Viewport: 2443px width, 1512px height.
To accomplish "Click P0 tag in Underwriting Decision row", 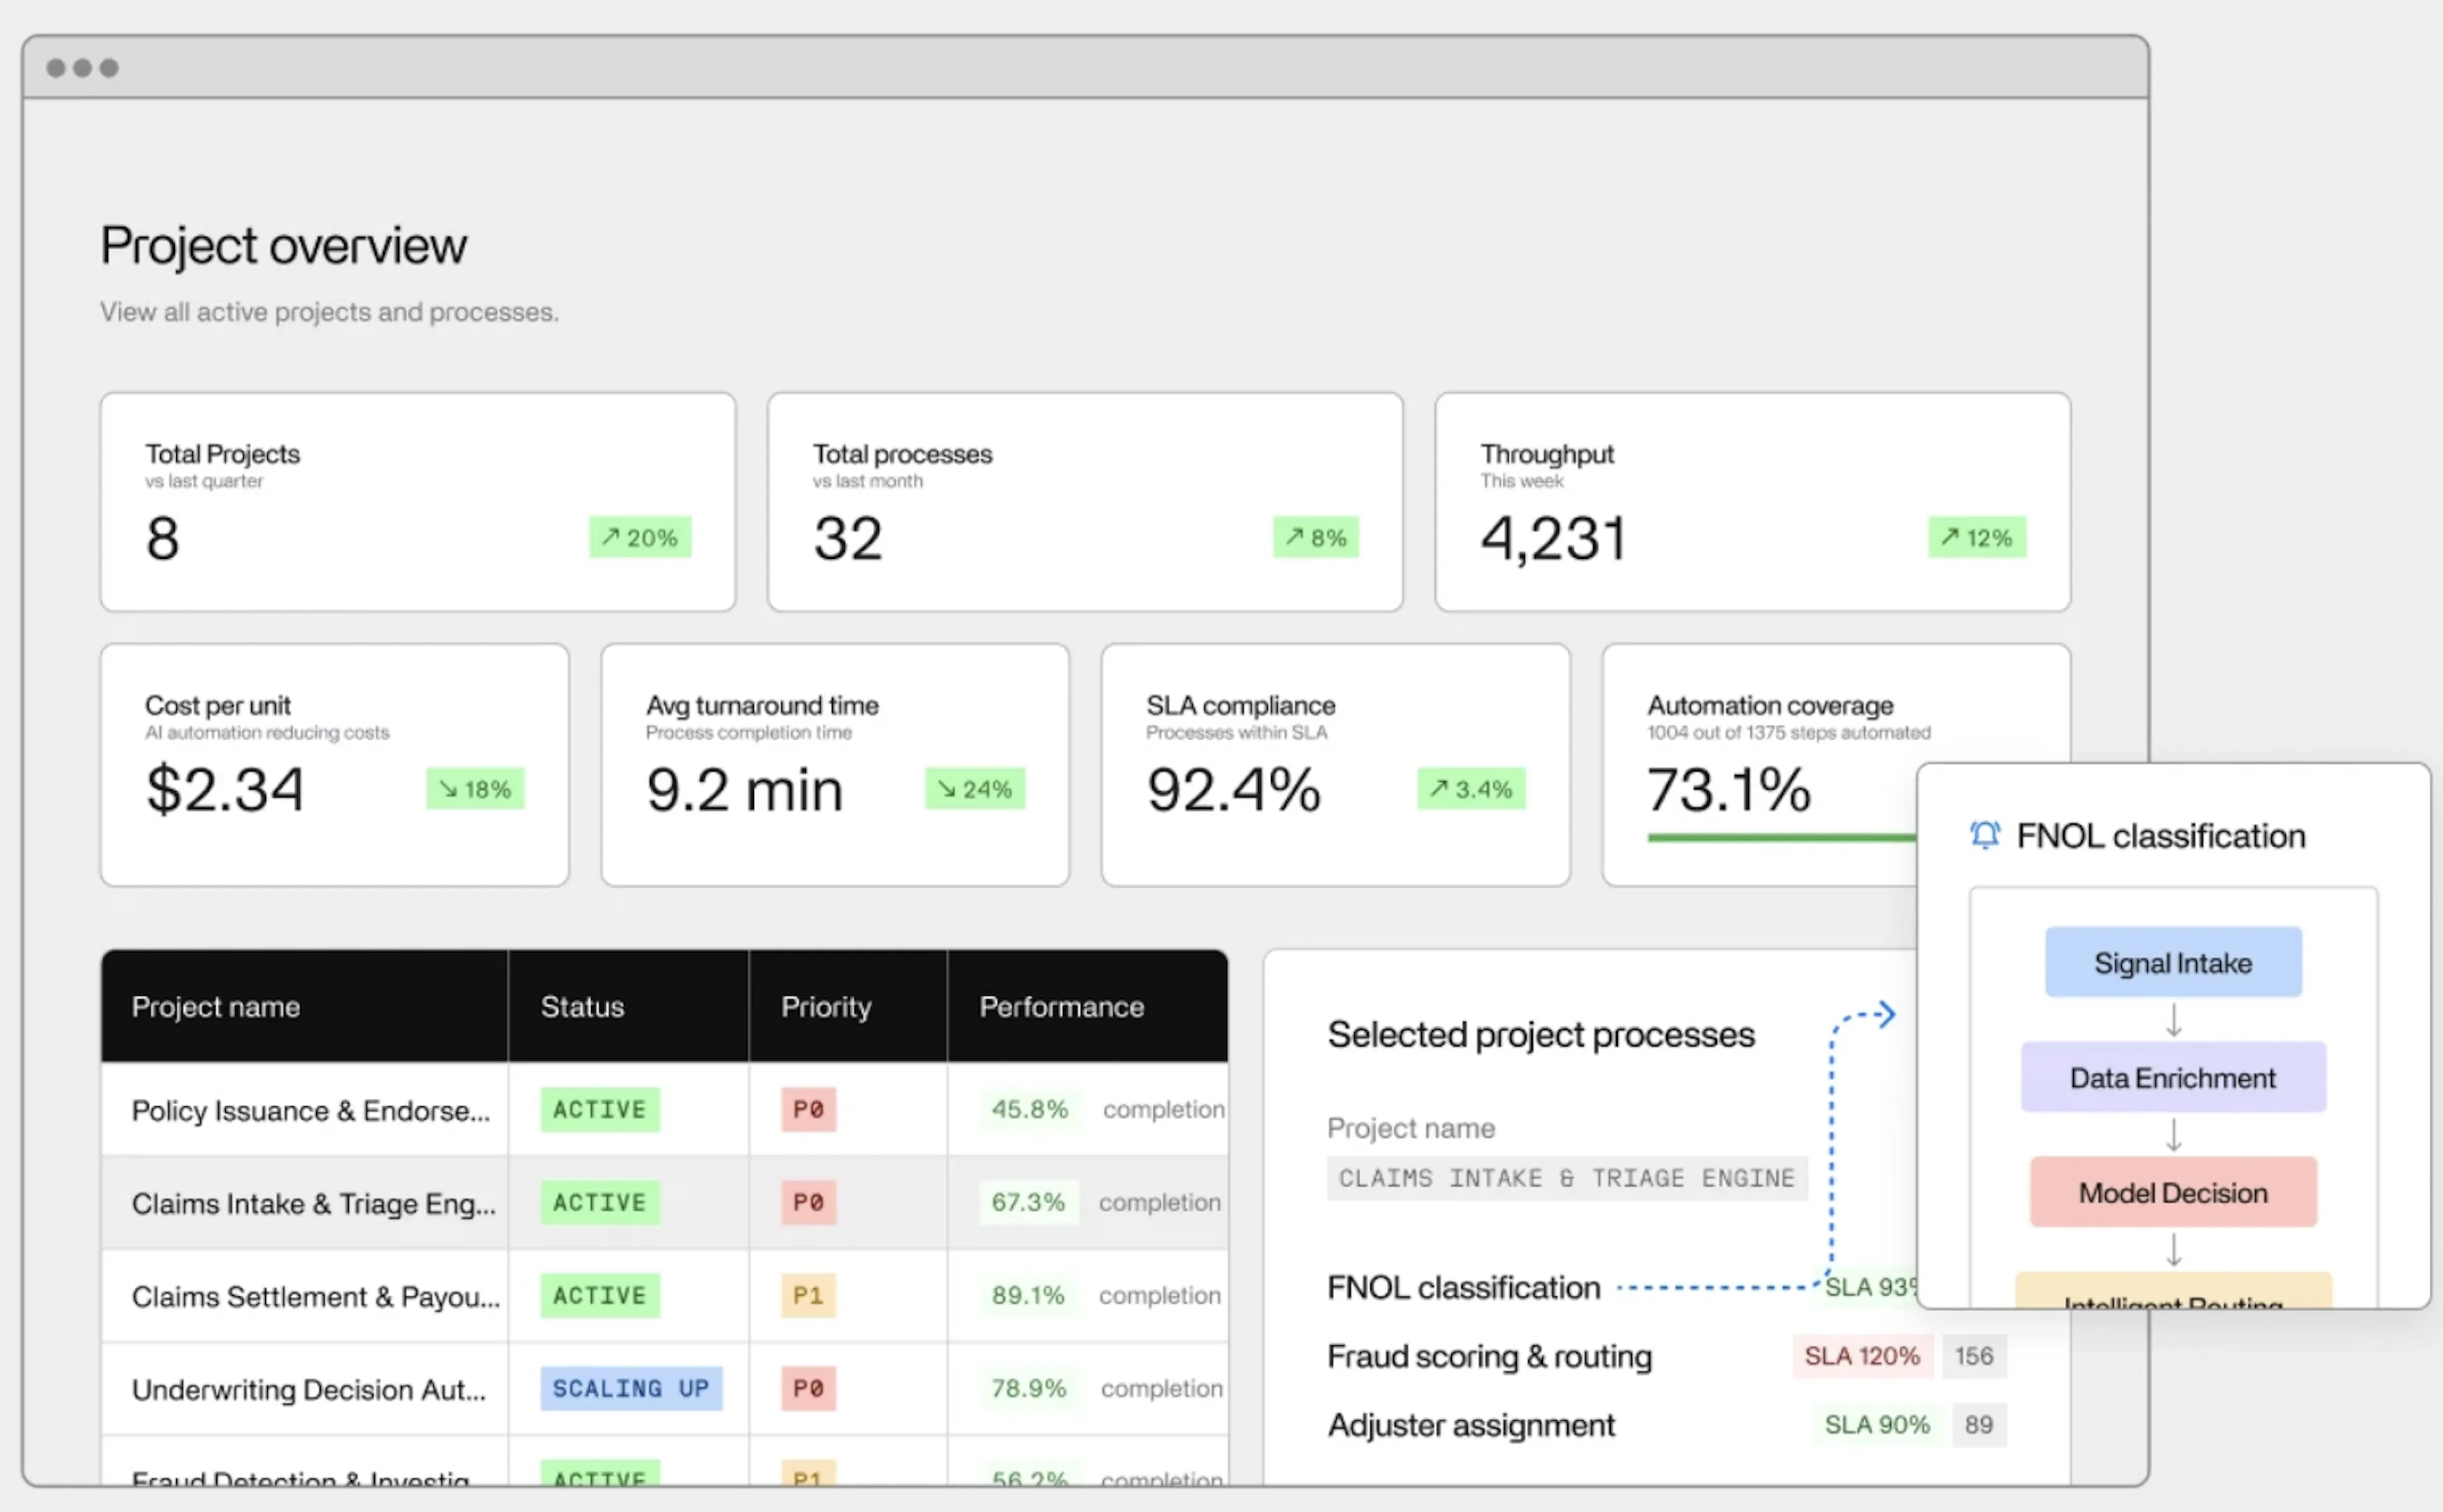I will [x=809, y=1388].
